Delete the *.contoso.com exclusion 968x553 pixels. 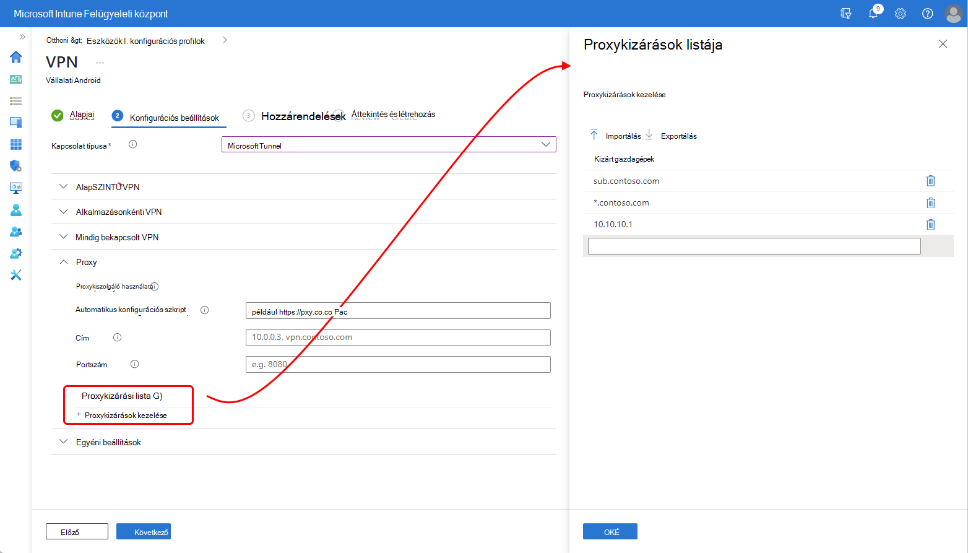[930, 202]
